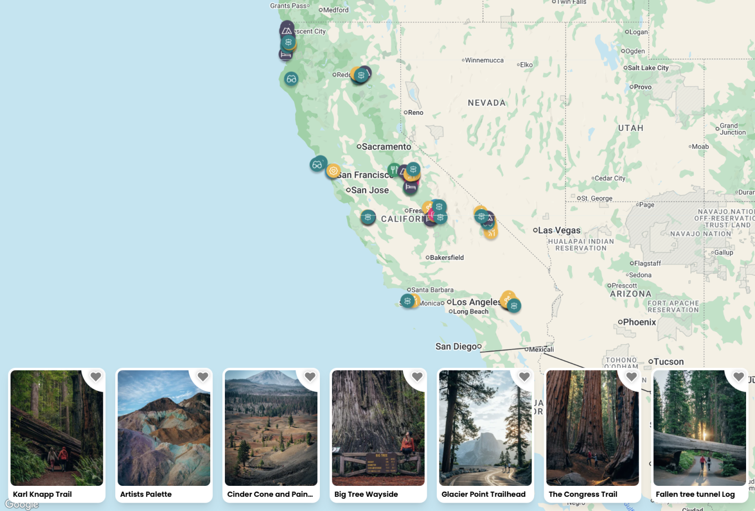The image size is (755, 511).
Task: Select the yellow badge attraction pin beside San Francisco
Action: pos(333,171)
